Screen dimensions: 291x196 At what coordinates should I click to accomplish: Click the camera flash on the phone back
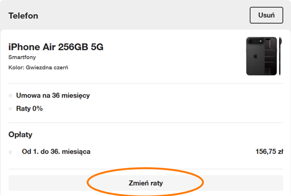click(x=261, y=41)
